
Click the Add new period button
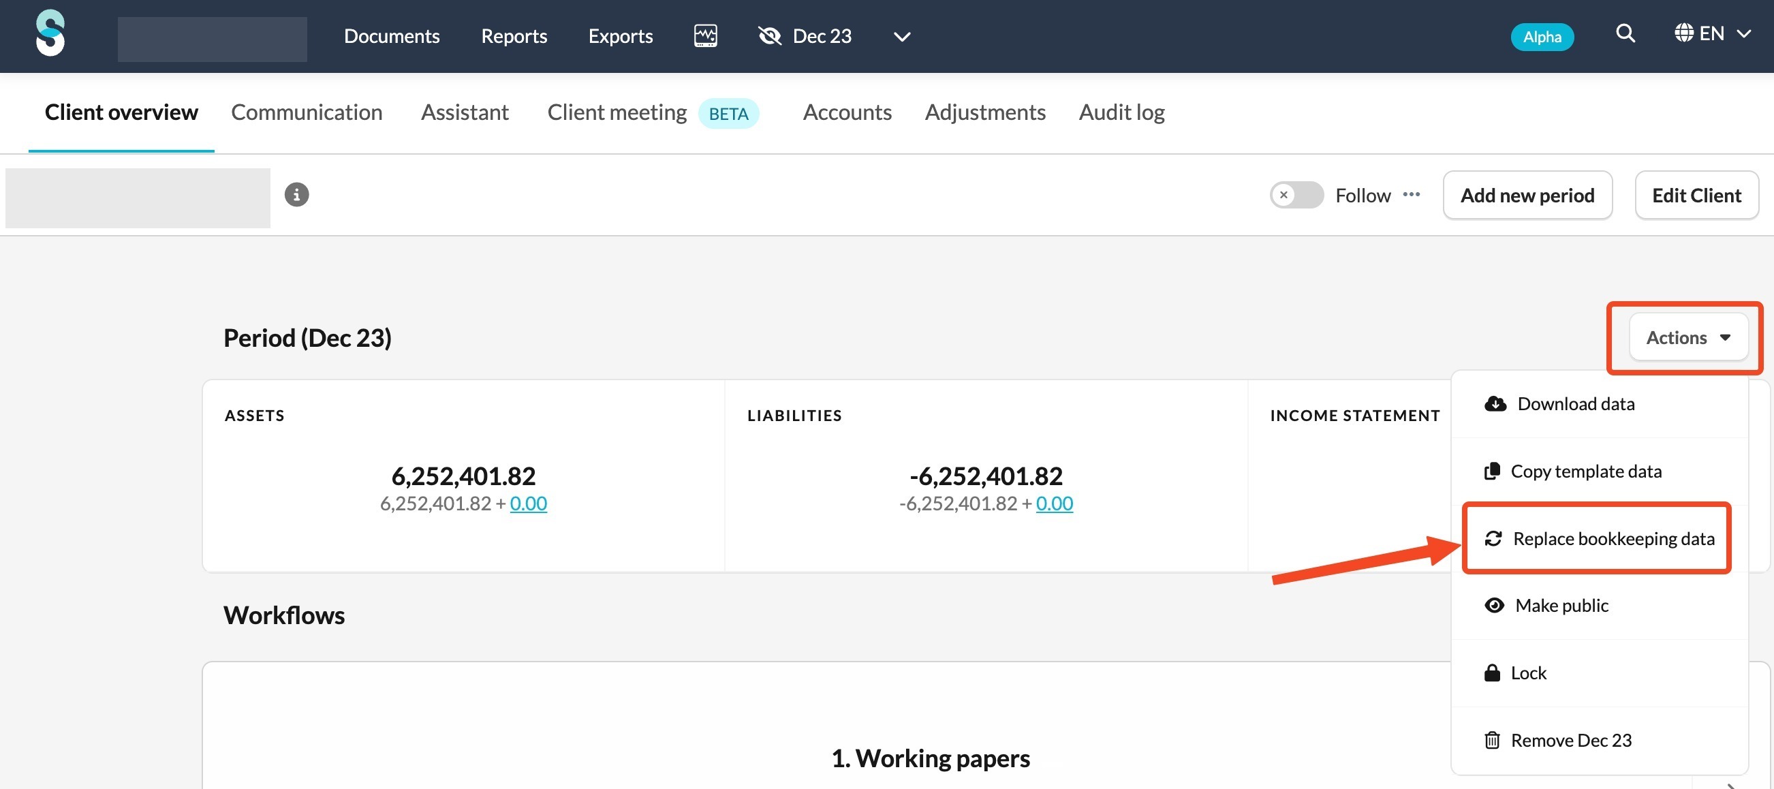point(1527,196)
